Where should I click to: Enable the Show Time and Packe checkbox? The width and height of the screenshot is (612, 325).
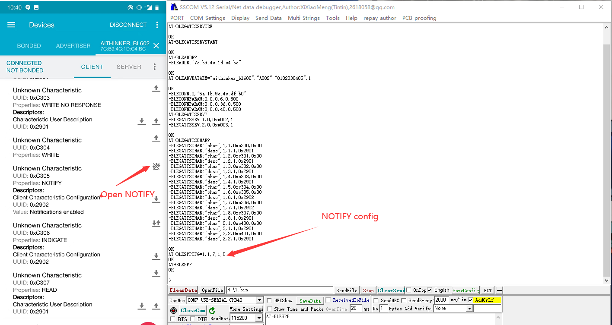tap(270, 309)
